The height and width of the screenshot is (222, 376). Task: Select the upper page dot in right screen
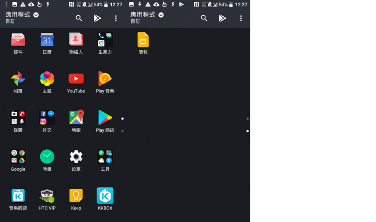(x=248, y=119)
